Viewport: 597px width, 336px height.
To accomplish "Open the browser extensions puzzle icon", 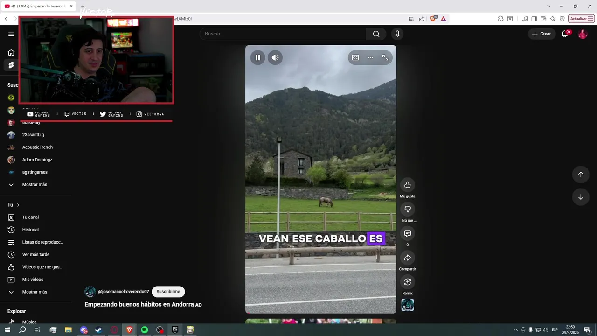I will (x=500, y=19).
